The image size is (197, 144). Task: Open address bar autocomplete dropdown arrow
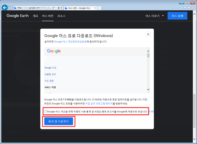[x=56, y=8]
